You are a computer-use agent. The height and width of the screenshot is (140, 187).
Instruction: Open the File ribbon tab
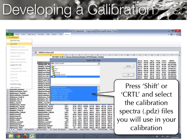pos(9,34)
